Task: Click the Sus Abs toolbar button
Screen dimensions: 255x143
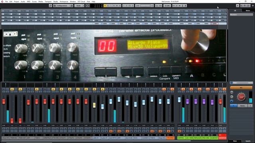Action: point(159,6)
